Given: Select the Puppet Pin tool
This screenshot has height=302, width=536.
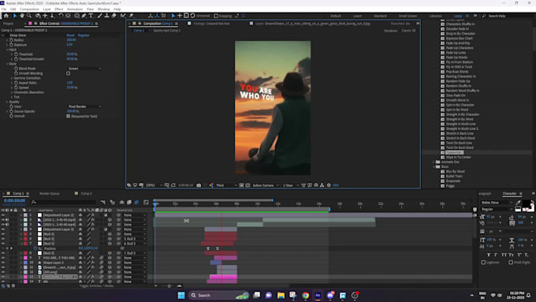Looking at the screenshot, I should 132,16.
